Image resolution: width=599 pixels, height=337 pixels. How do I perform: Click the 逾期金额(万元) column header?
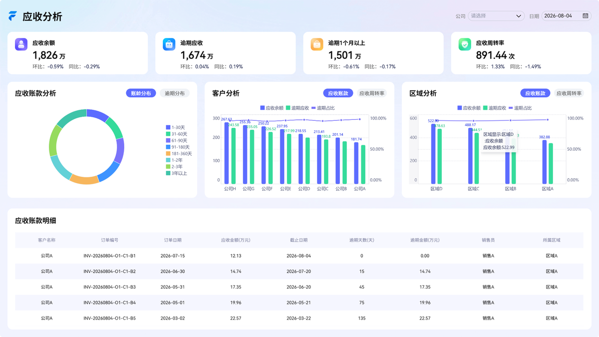pyautogui.click(x=425, y=240)
